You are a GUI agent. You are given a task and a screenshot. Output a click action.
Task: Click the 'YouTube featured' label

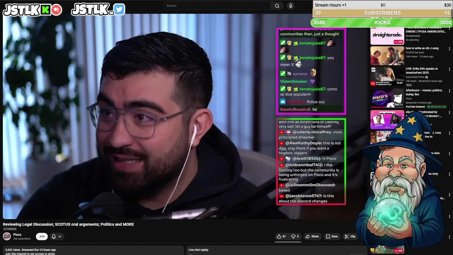(x=415, y=107)
